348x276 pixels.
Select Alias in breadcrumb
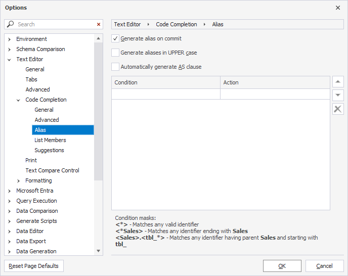click(x=217, y=24)
